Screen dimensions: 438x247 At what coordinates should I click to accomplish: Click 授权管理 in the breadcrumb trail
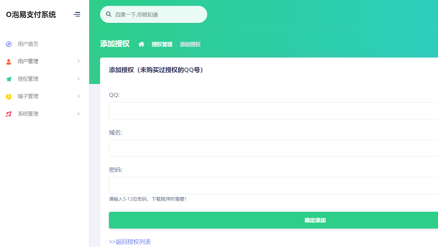point(162,44)
